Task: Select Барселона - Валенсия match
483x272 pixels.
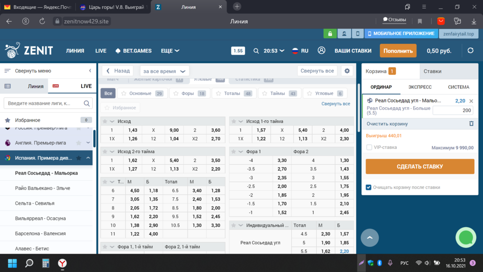Action: click(x=41, y=233)
